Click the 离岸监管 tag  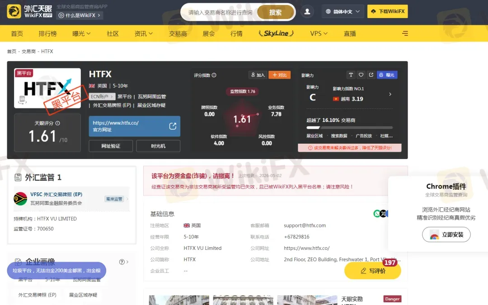114,199
